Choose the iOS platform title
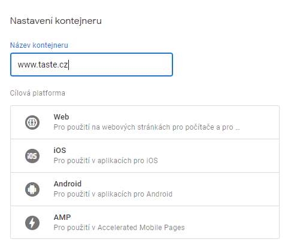Image resolution: width=291 pixels, height=245 pixels. point(60,151)
